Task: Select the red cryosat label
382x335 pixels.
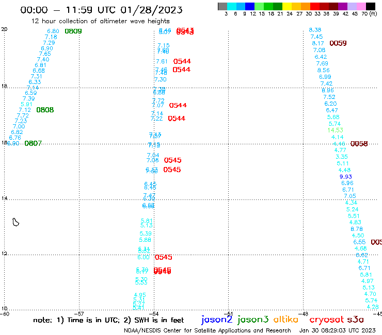Action: pyautogui.click(x=327, y=320)
